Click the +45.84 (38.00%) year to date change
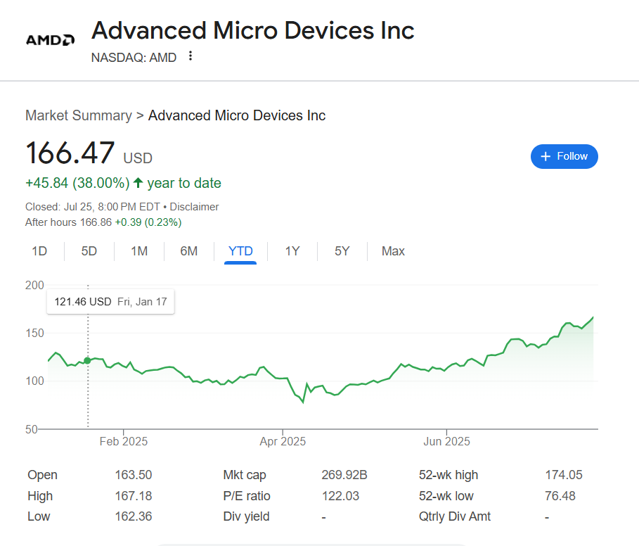Viewport: 639px width, 546px height. coord(123,183)
